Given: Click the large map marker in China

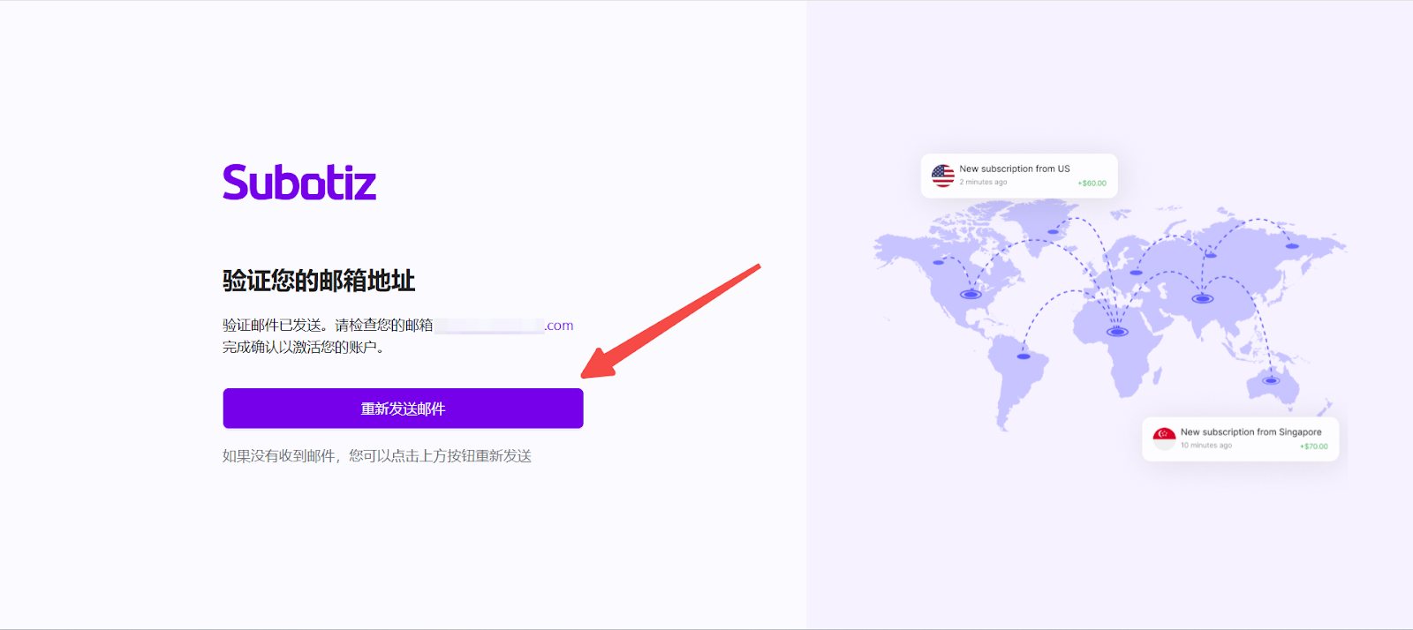Looking at the screenshot, I should (x=1202, y=298).
